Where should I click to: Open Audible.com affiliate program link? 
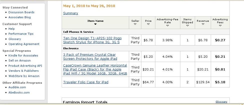[x=17, y=87]
